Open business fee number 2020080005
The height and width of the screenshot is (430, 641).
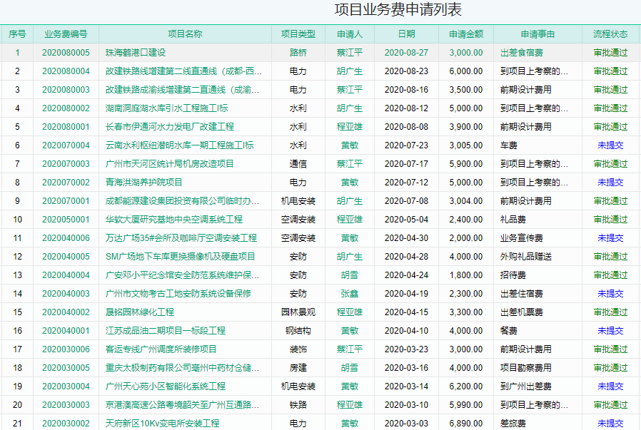coord(66,53)
